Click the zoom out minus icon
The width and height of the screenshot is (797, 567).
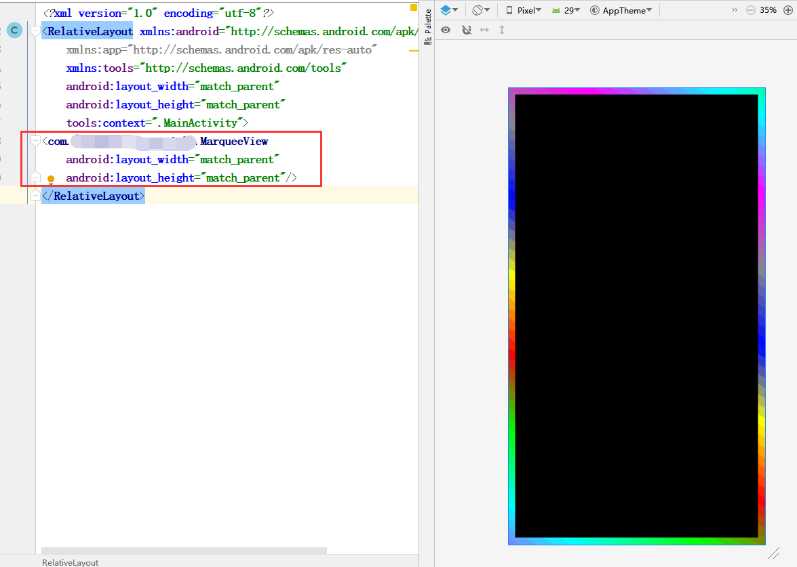coord(750,10)
